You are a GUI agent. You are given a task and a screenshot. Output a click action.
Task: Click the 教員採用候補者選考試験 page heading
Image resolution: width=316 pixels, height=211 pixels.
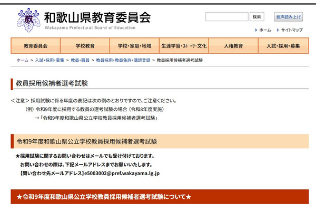click(52, 83)
